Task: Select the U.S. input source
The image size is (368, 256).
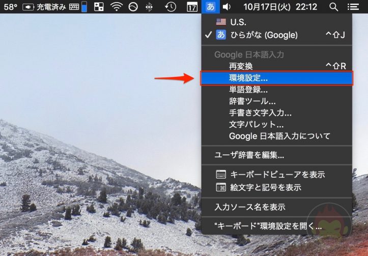Action: pyautogui.click(x=277, y=22)
